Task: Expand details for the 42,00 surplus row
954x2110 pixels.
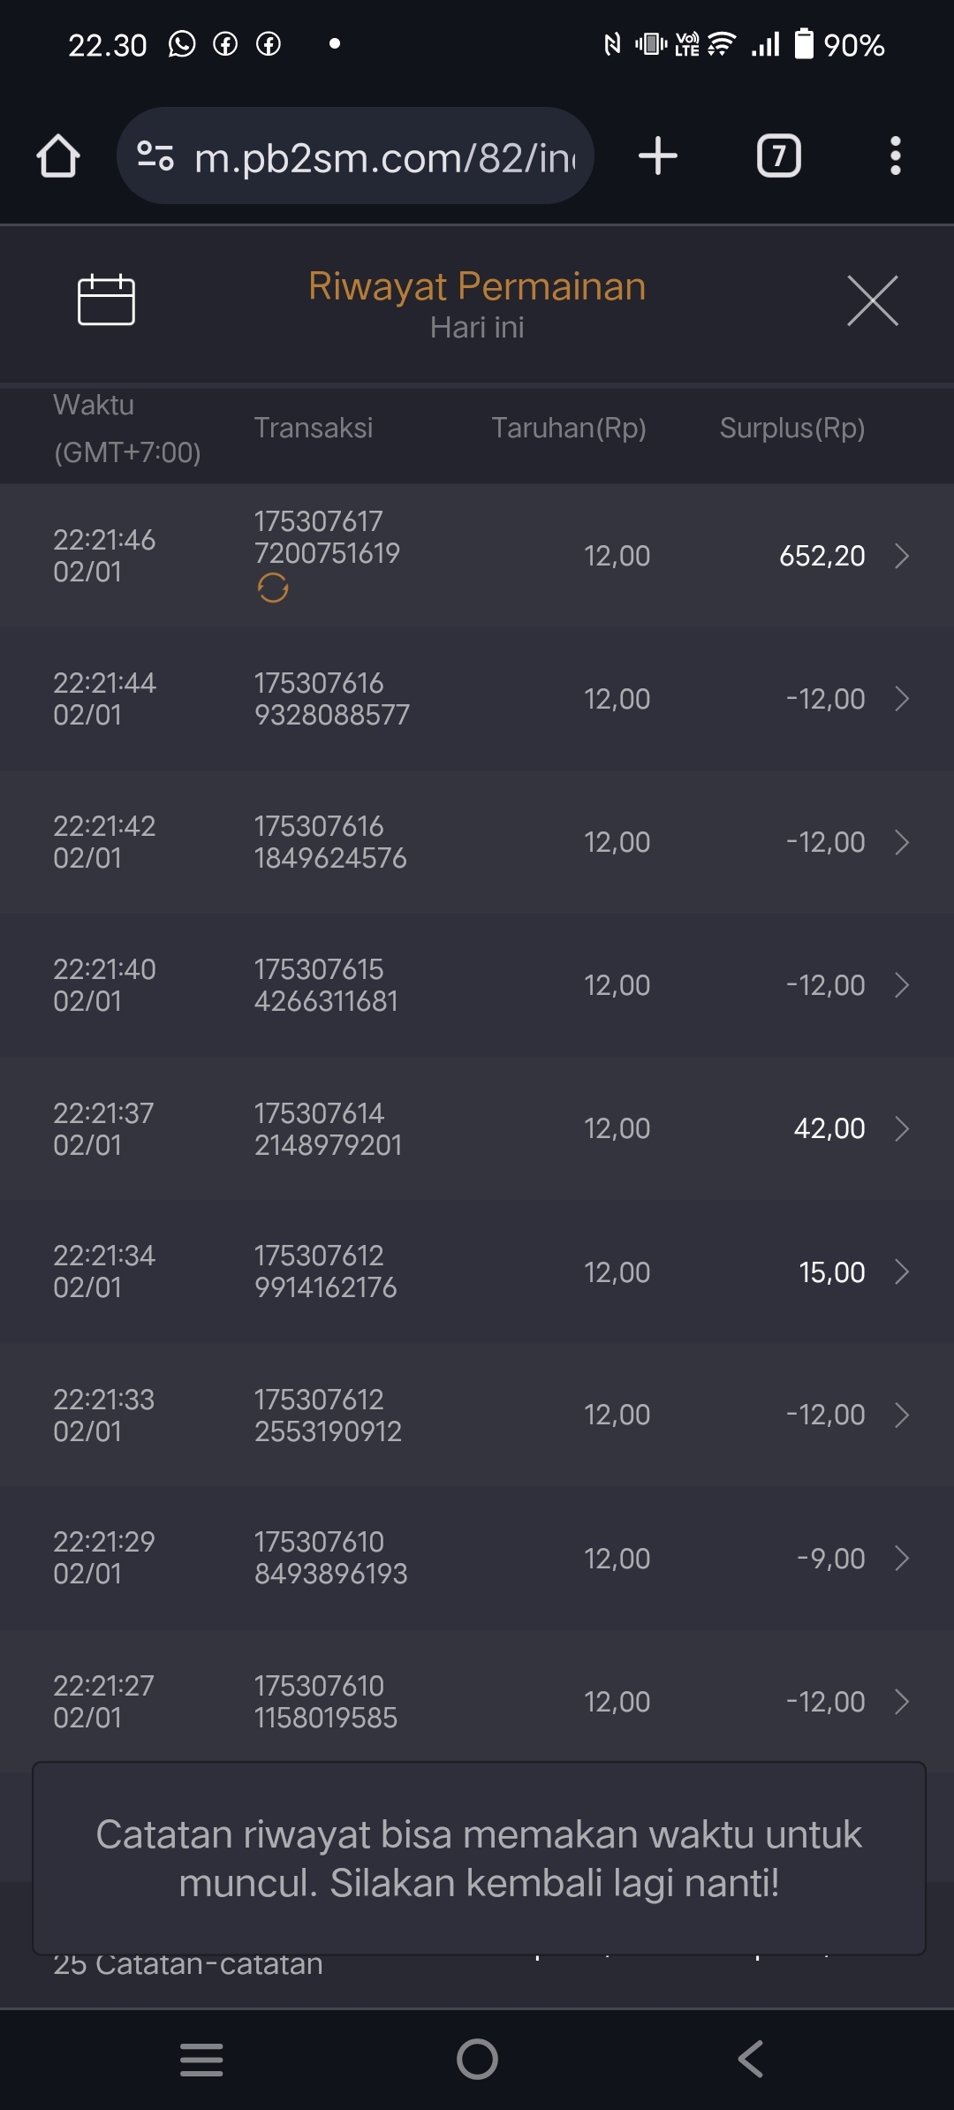Action: click(902, 1128)
